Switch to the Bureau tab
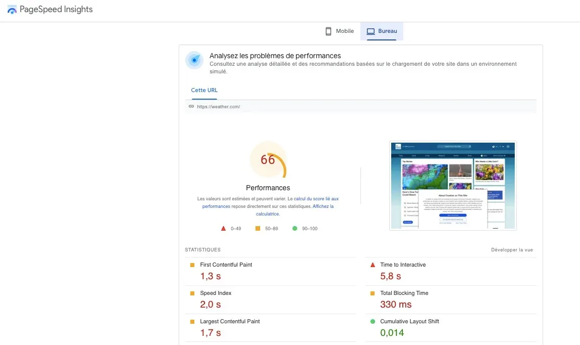Screen dimensions: 580x345 tap(382, 31)
